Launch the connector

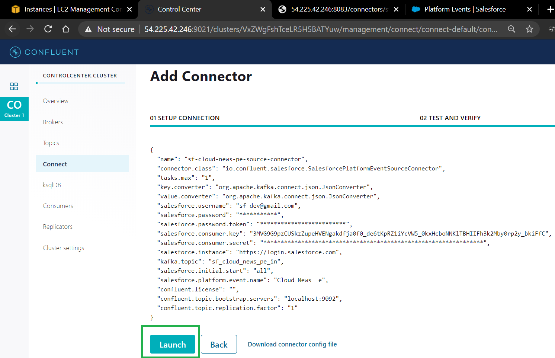173,344
